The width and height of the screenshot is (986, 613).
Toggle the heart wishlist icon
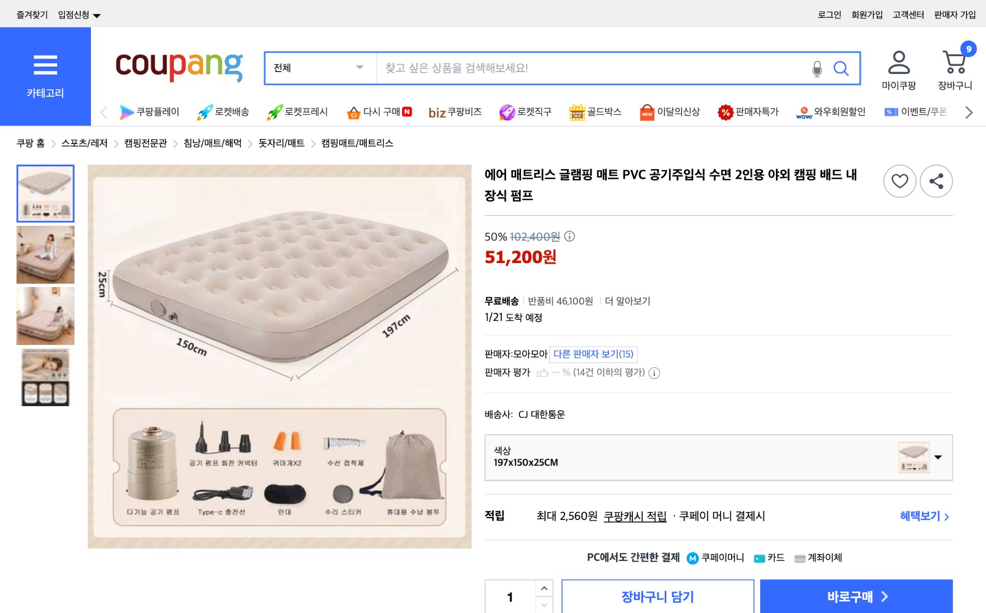coord(900,181)
